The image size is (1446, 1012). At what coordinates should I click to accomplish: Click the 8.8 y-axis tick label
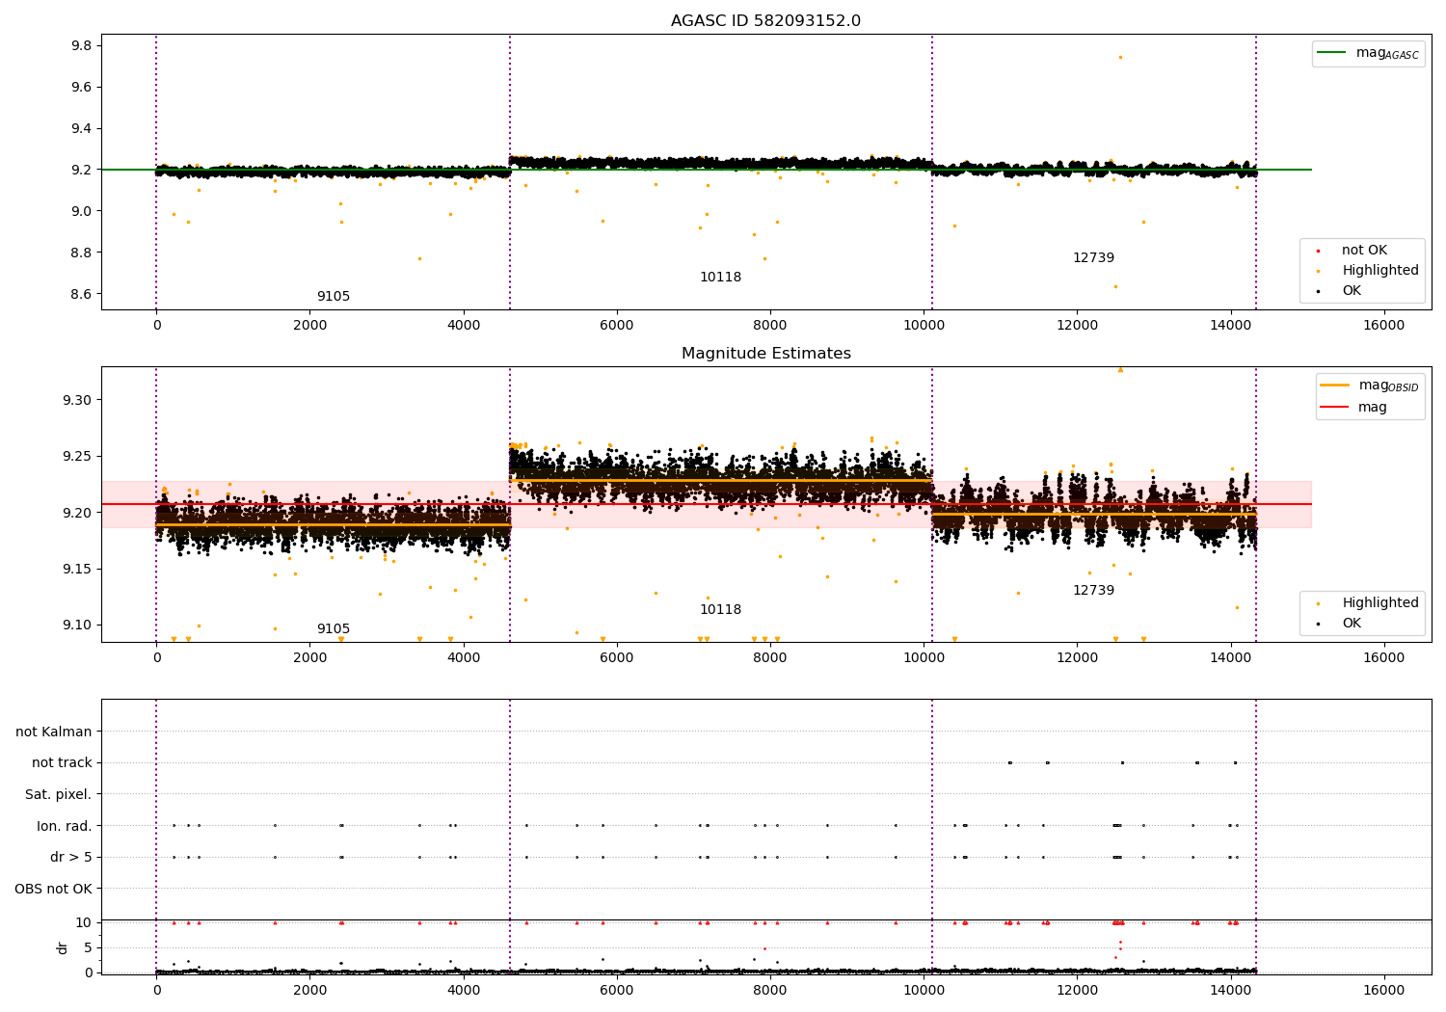point(81,253)
